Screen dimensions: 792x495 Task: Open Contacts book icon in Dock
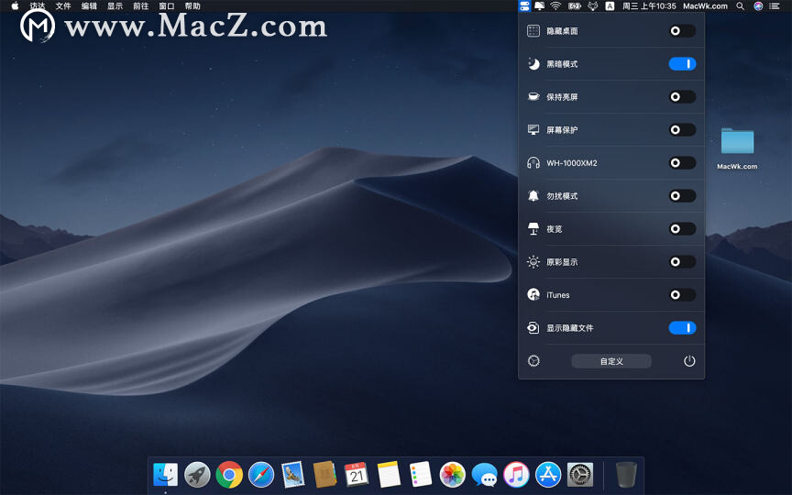tap(324, 475)
